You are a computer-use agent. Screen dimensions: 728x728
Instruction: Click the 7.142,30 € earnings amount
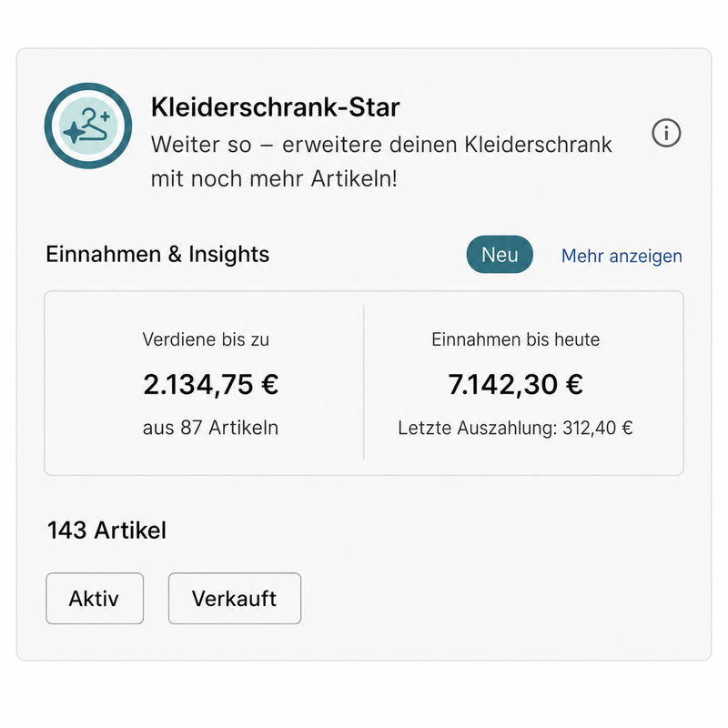pyautogui.click(x=515, y=384)
